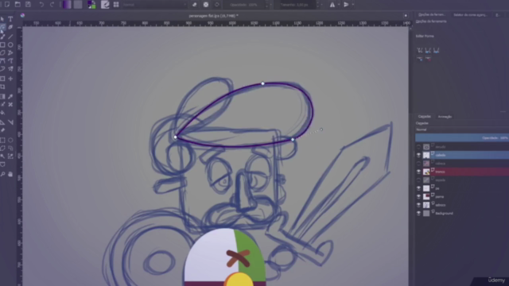Screen dimensions: 509x286
Task: Select the Rectangular Selection tool
Action: 2,140
